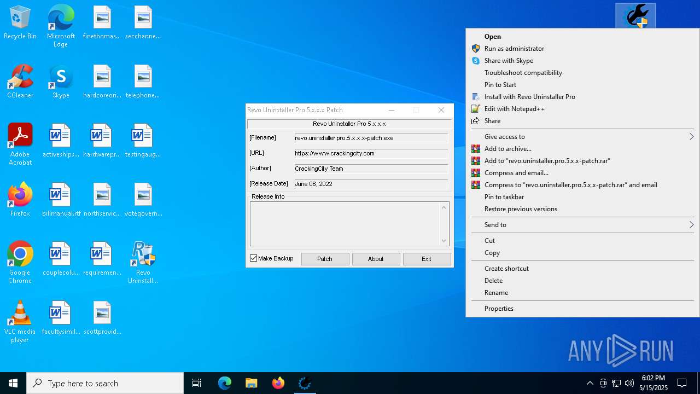Select the Skype desktop shortcut
Viewport: 700px width, 394px height.
pyautogui.click(x=61, y=82)
